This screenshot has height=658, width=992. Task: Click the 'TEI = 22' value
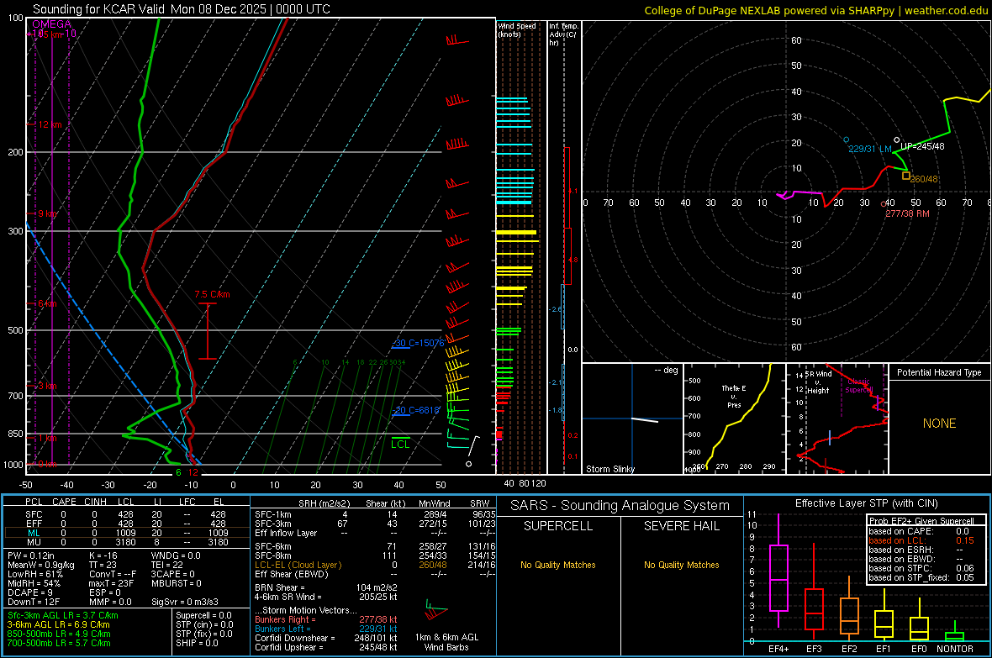(x=167, y=565)
